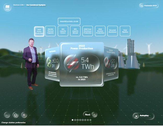This screenshot has height=126, width=163.
Task: Bring the Total Pipeline card forward
Action: (52, 64)
